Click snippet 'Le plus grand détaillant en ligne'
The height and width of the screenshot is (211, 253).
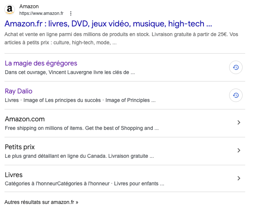pos(79,156)
